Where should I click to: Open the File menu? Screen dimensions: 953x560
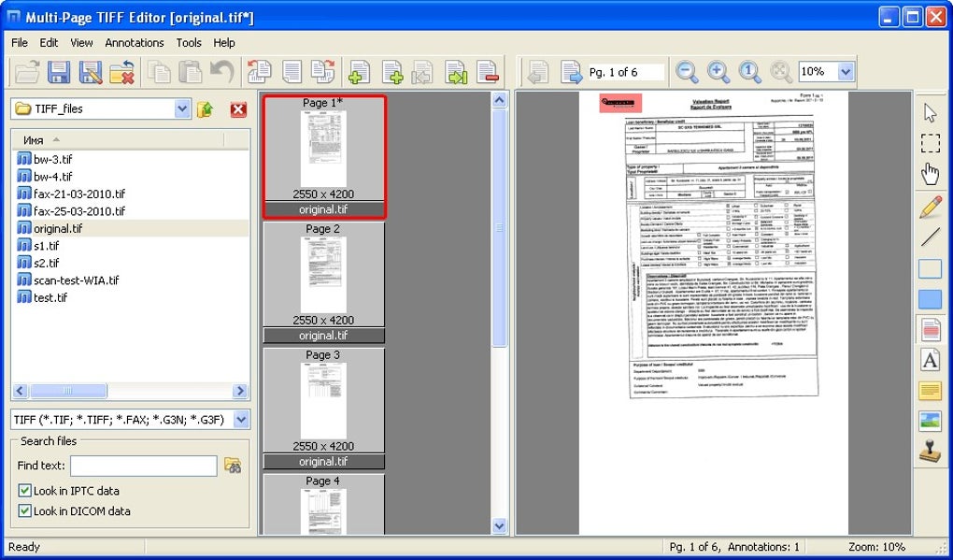[x=20, y=43]
